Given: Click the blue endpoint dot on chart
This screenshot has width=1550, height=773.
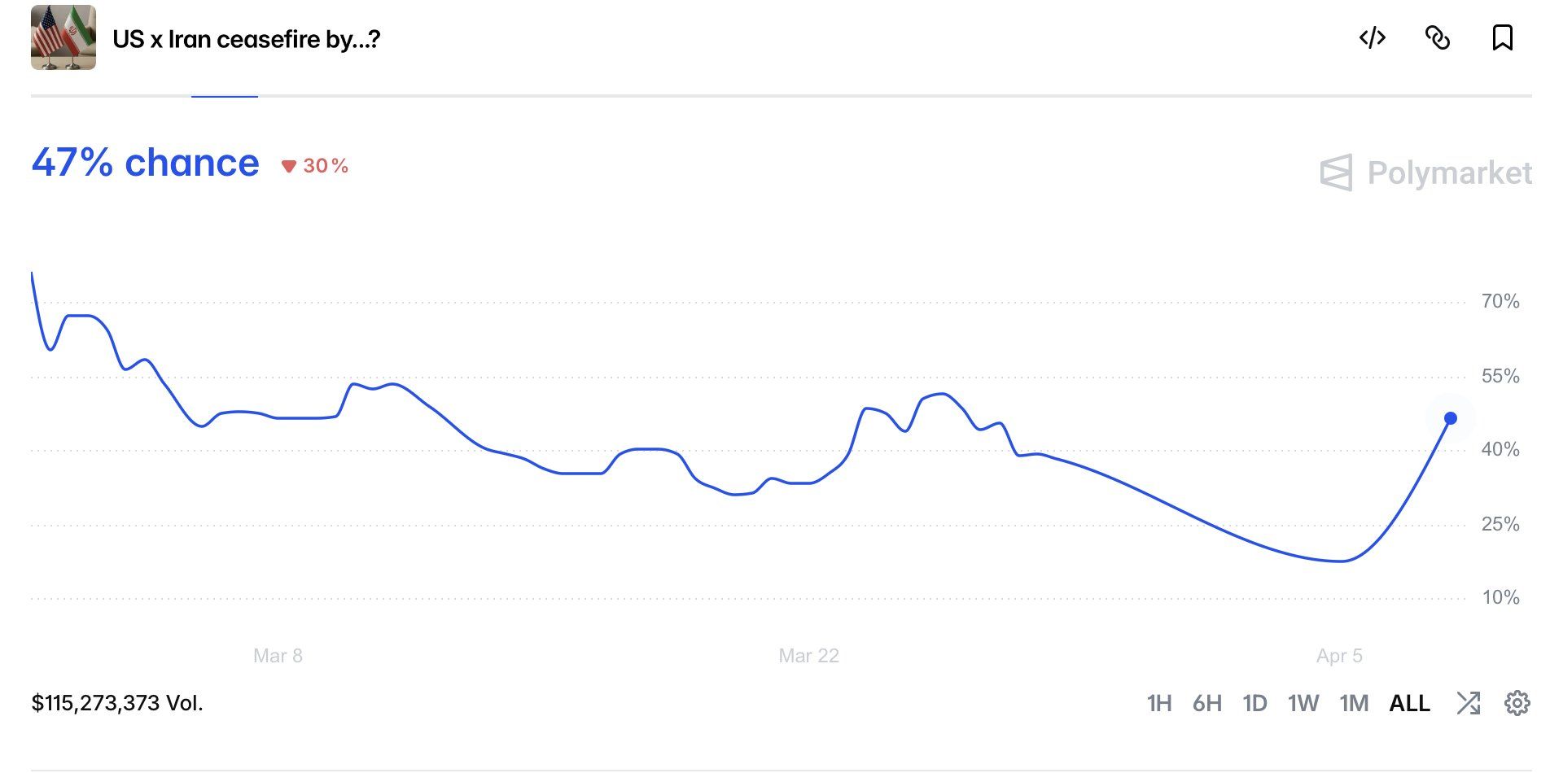Looking at the screenshot, I should point(1451,418).
